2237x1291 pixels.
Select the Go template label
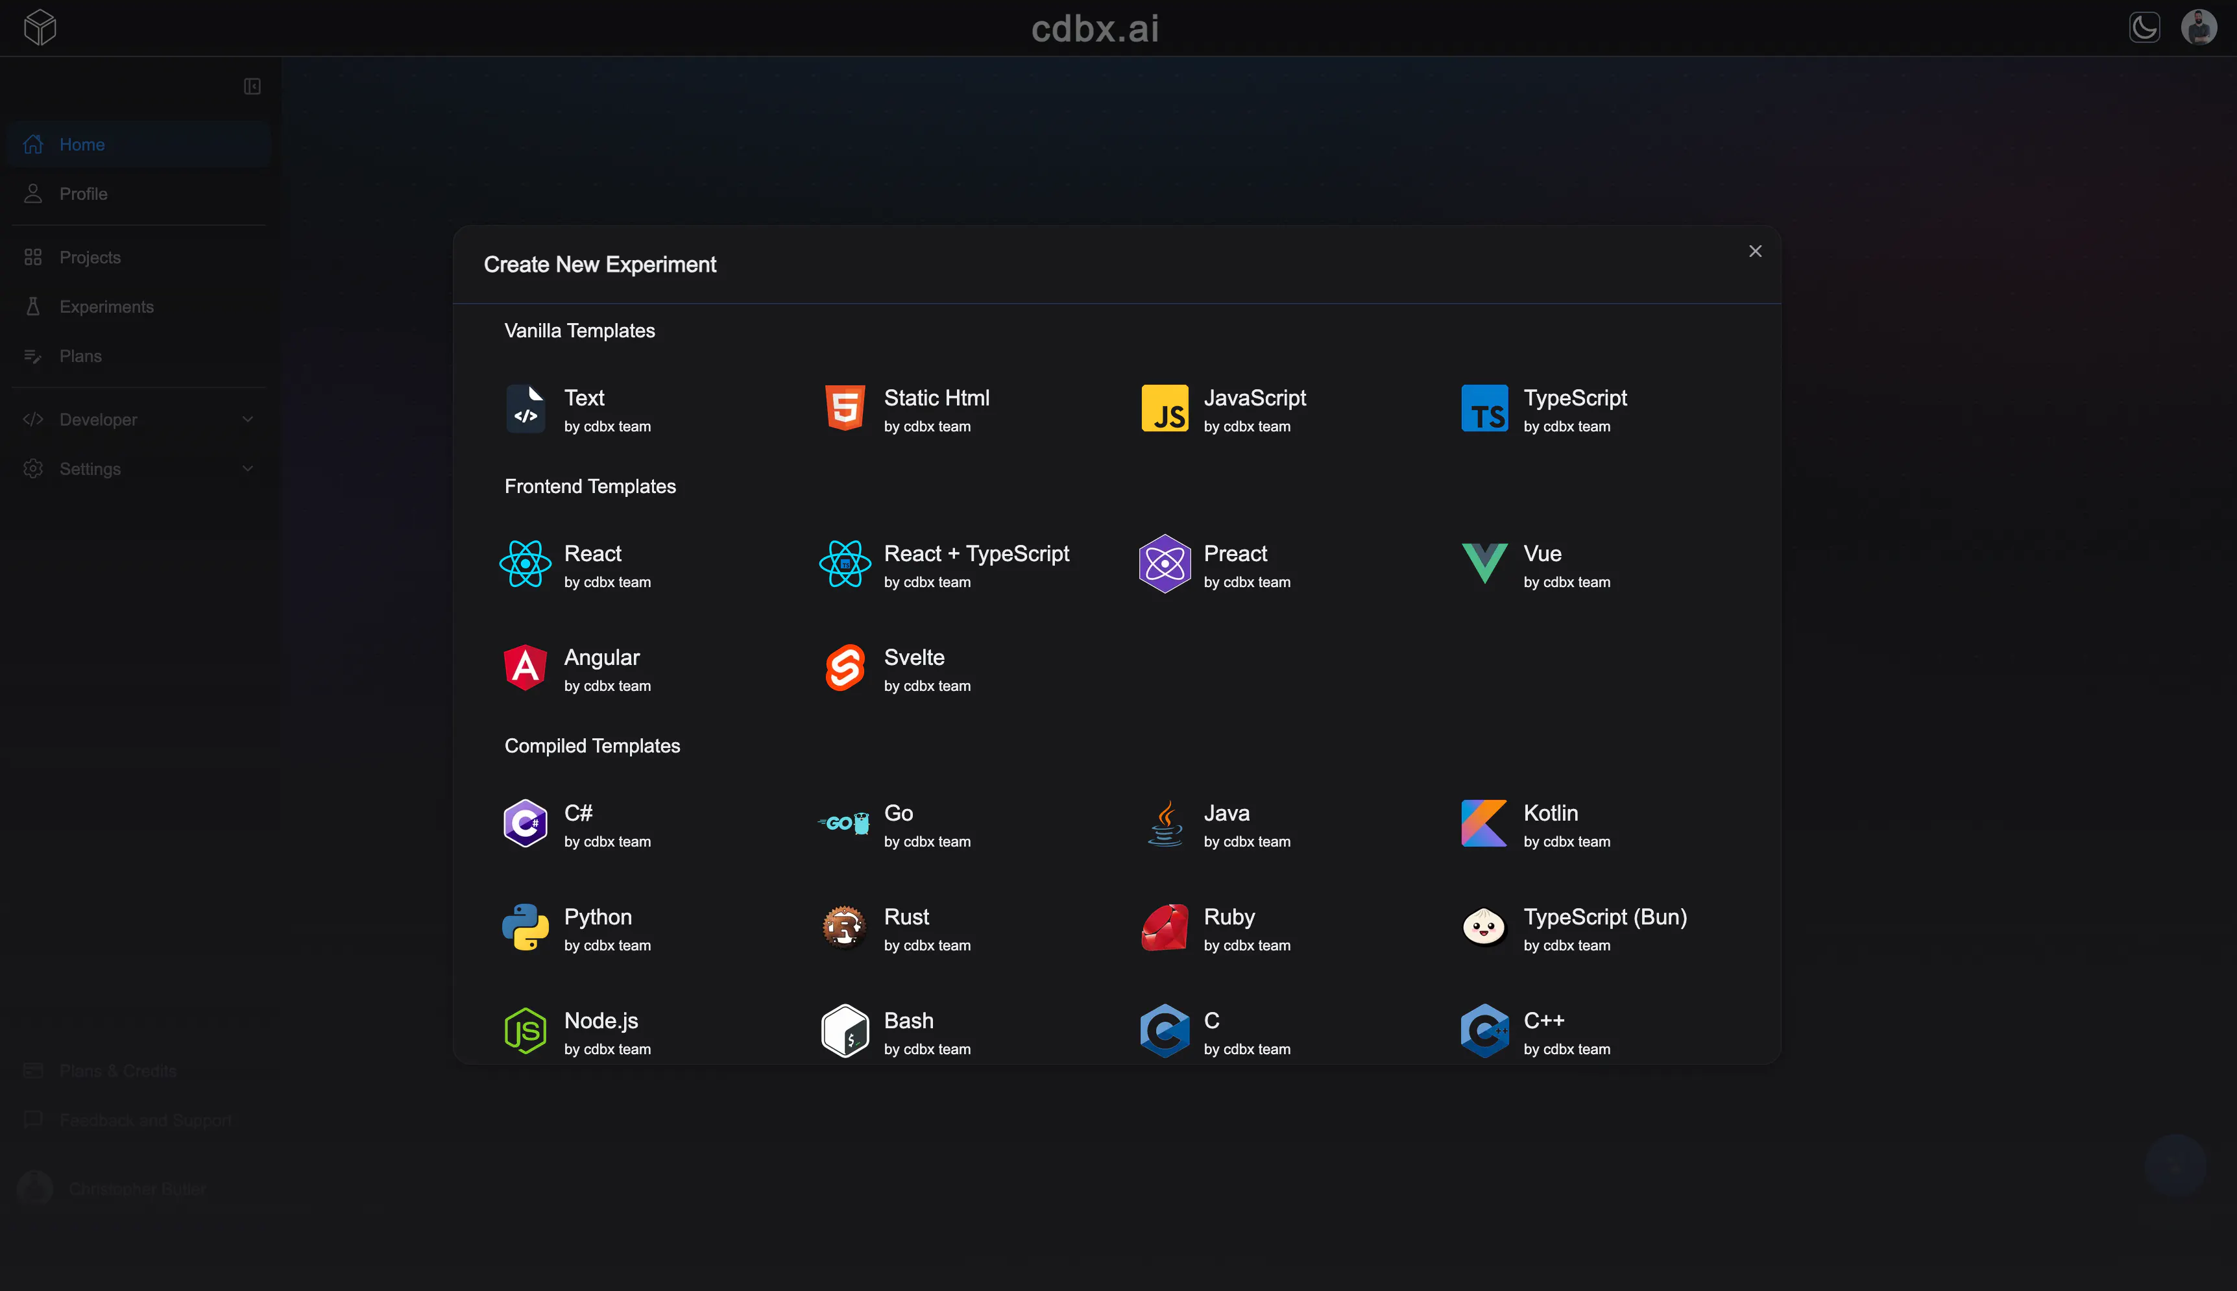pyautogui.click(x=898, y=814)
